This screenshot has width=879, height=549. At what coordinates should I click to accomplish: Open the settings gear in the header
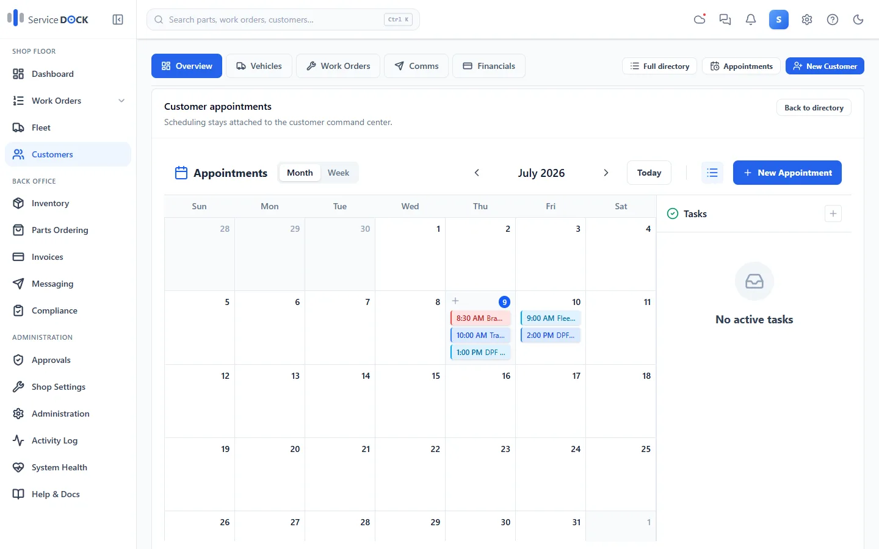807,20
